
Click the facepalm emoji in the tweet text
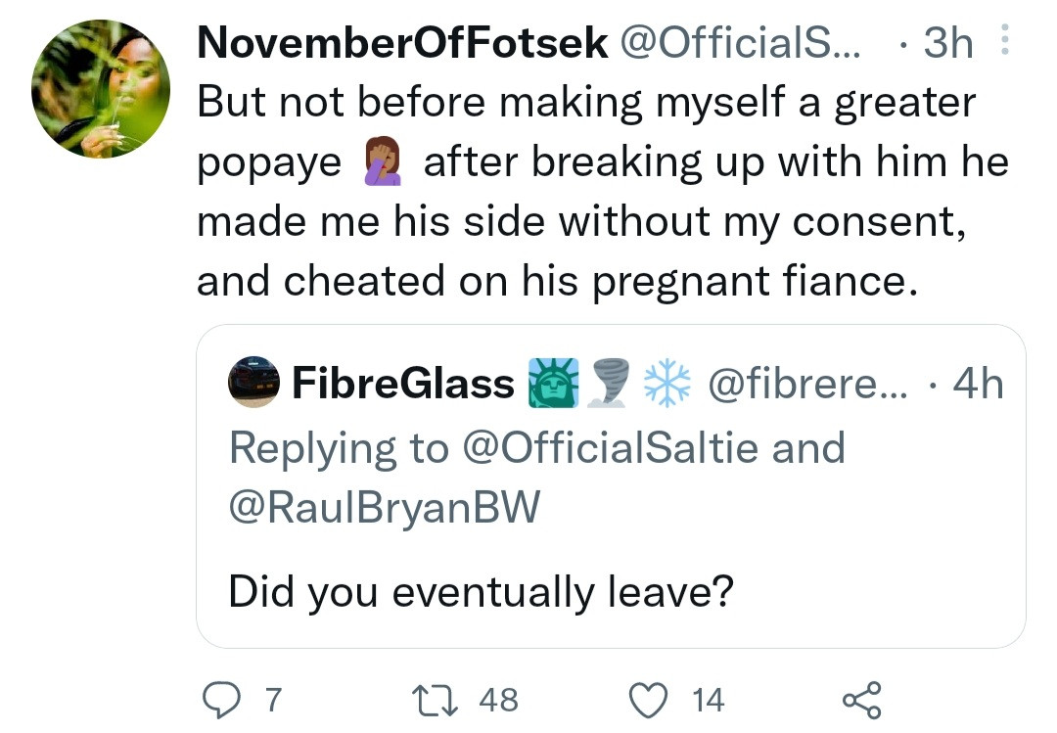click(x=382, y=162)
